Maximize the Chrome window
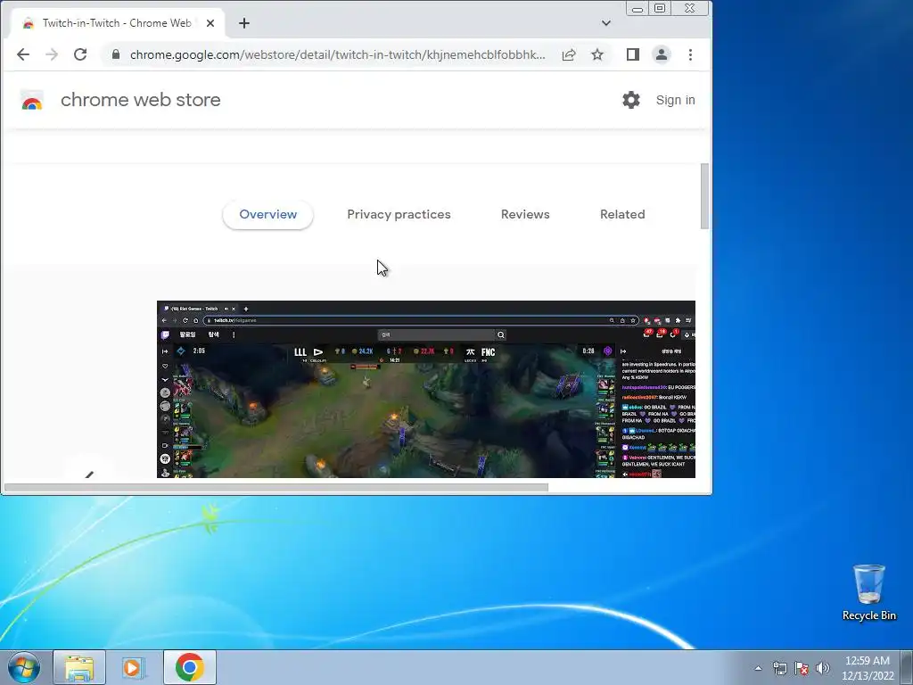 660,8
